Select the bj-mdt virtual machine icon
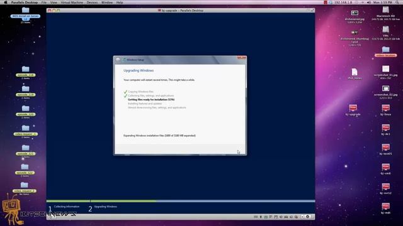 coord(385,208)
